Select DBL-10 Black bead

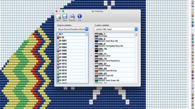coord(115,50)
